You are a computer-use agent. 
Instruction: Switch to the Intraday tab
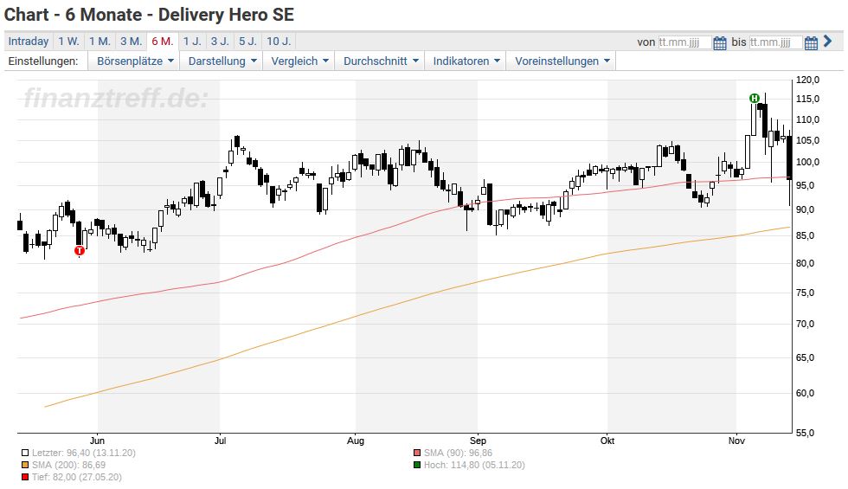click(x=28, y=42)
